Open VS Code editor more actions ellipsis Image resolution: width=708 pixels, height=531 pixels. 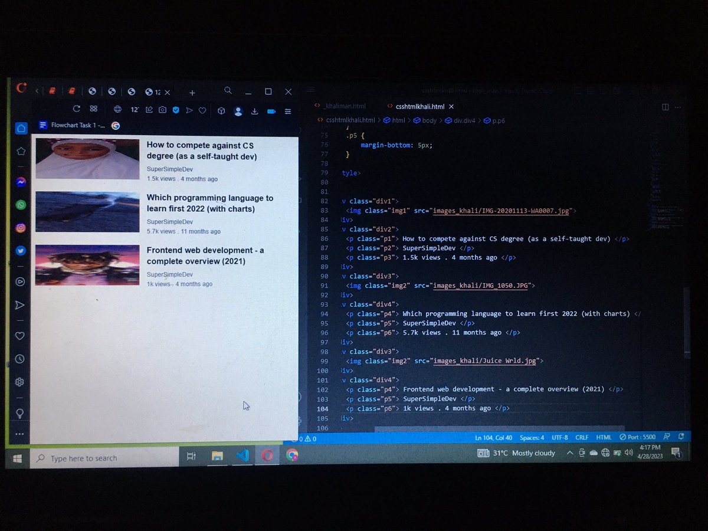click(678, 107)
